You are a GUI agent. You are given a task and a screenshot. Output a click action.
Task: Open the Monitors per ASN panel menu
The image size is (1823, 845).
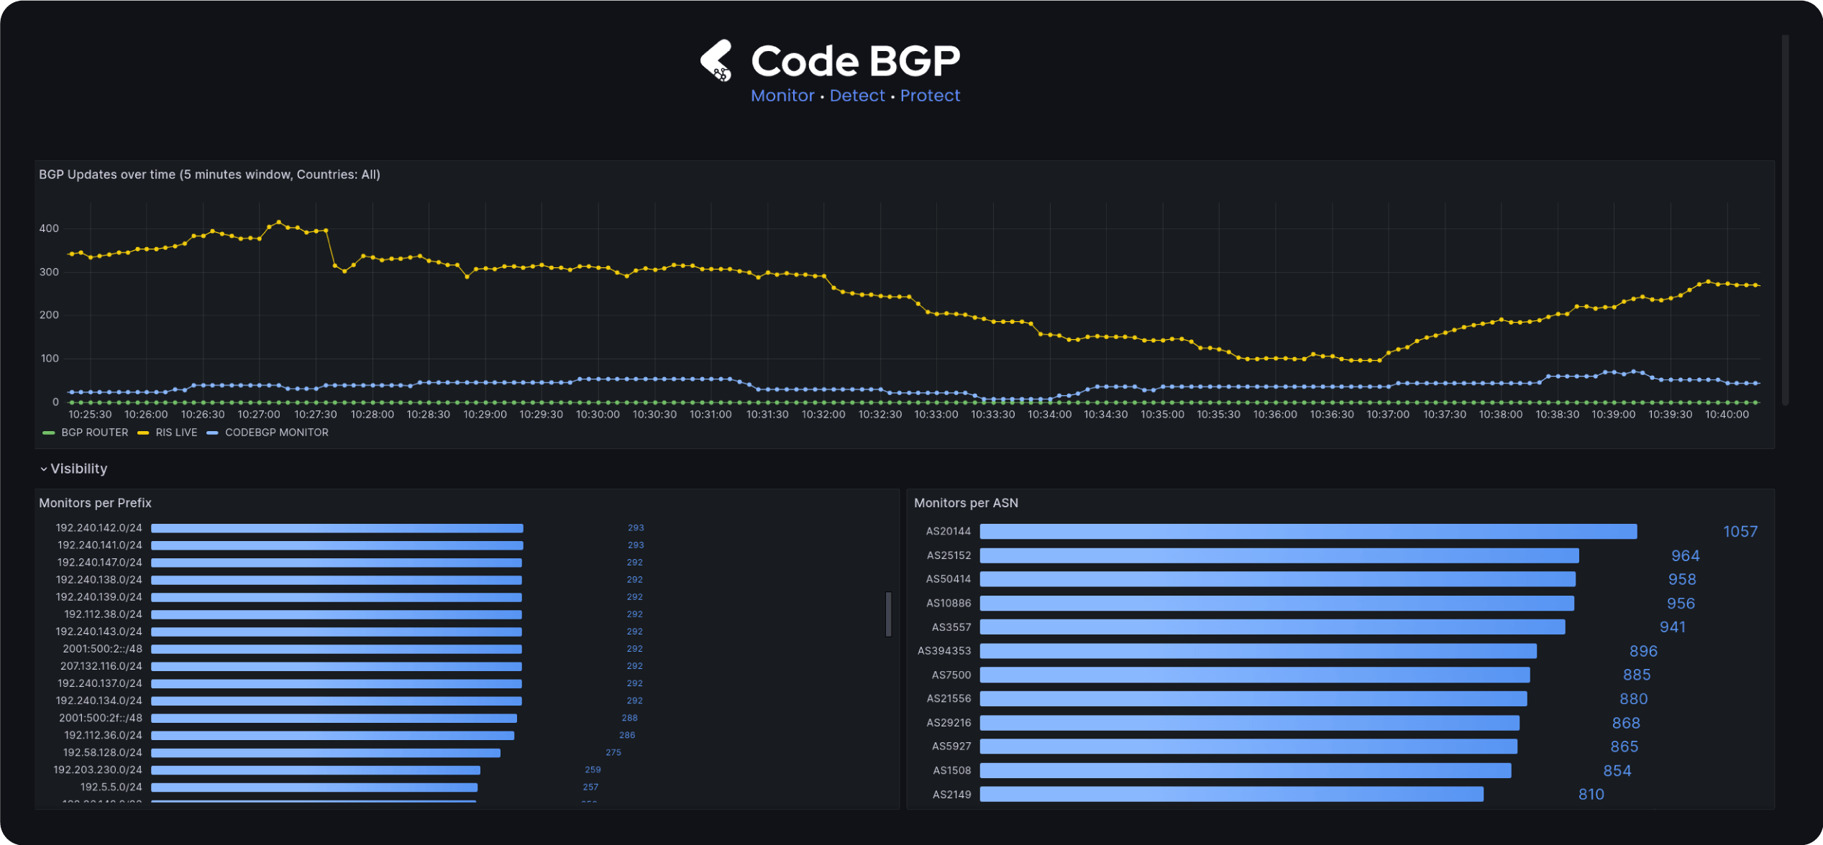[966, 503]
